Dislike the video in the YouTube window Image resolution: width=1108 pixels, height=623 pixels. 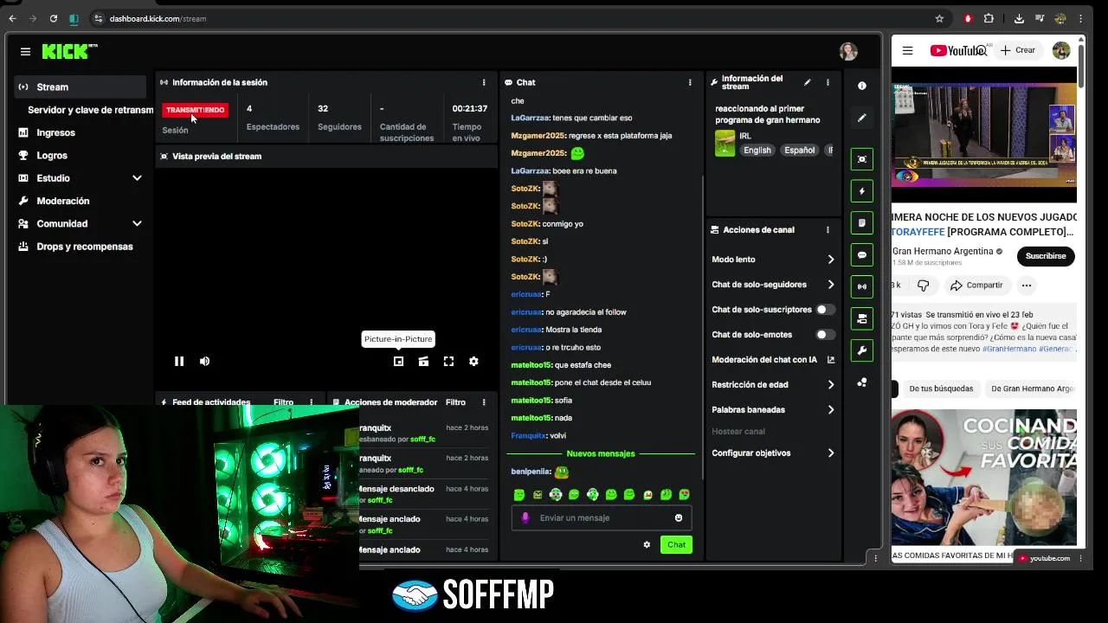click(923, 286)
